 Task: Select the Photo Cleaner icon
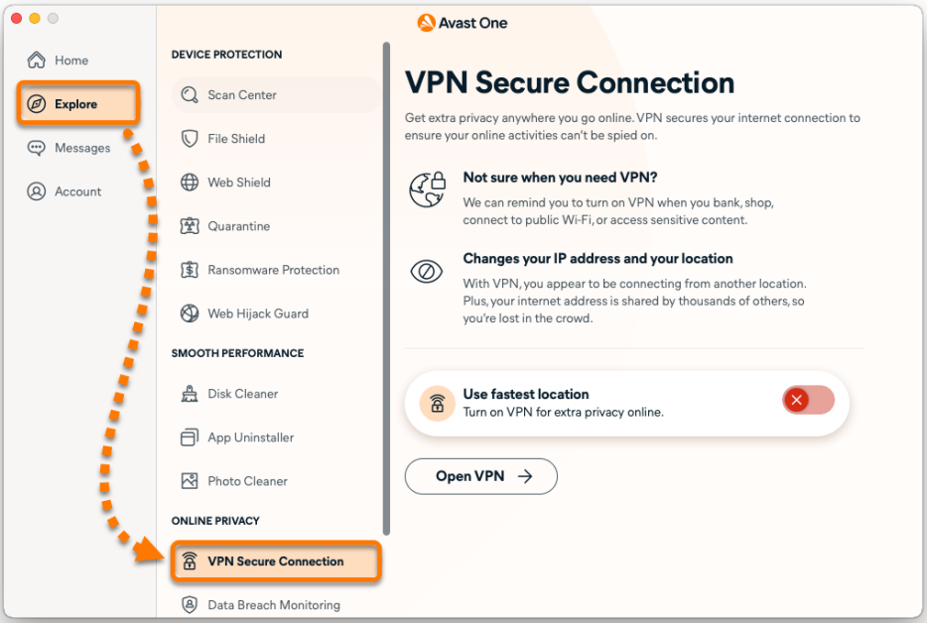tap(190, 481)
